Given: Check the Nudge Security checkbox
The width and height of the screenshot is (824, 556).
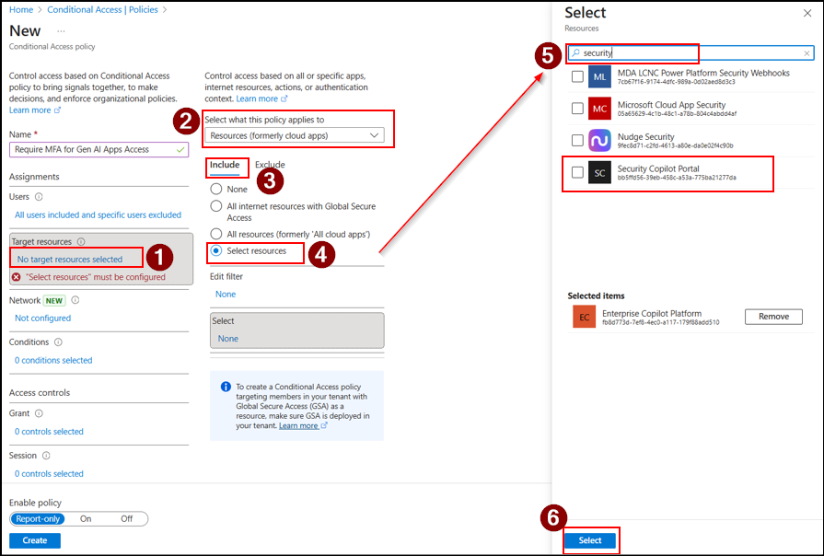Looking at the screenshot, I should tap(577, 141).
